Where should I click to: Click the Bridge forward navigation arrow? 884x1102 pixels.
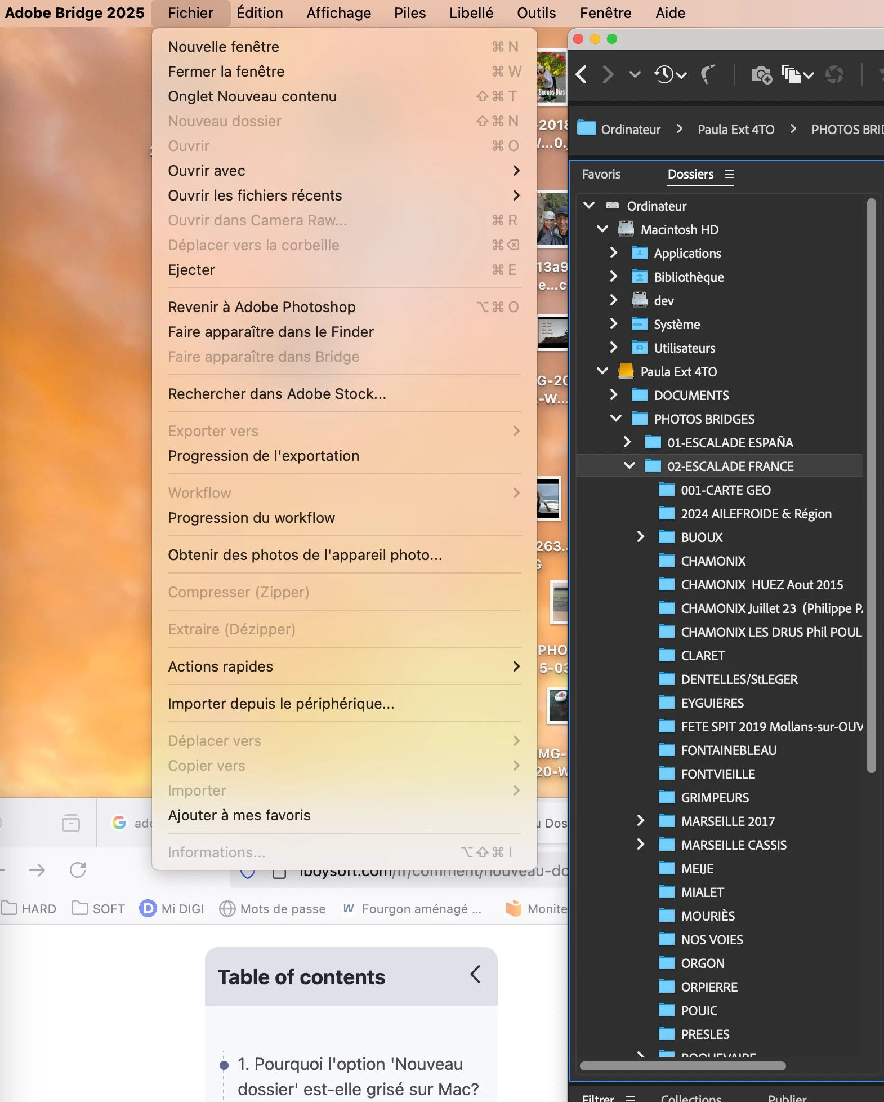click(608, 74)
